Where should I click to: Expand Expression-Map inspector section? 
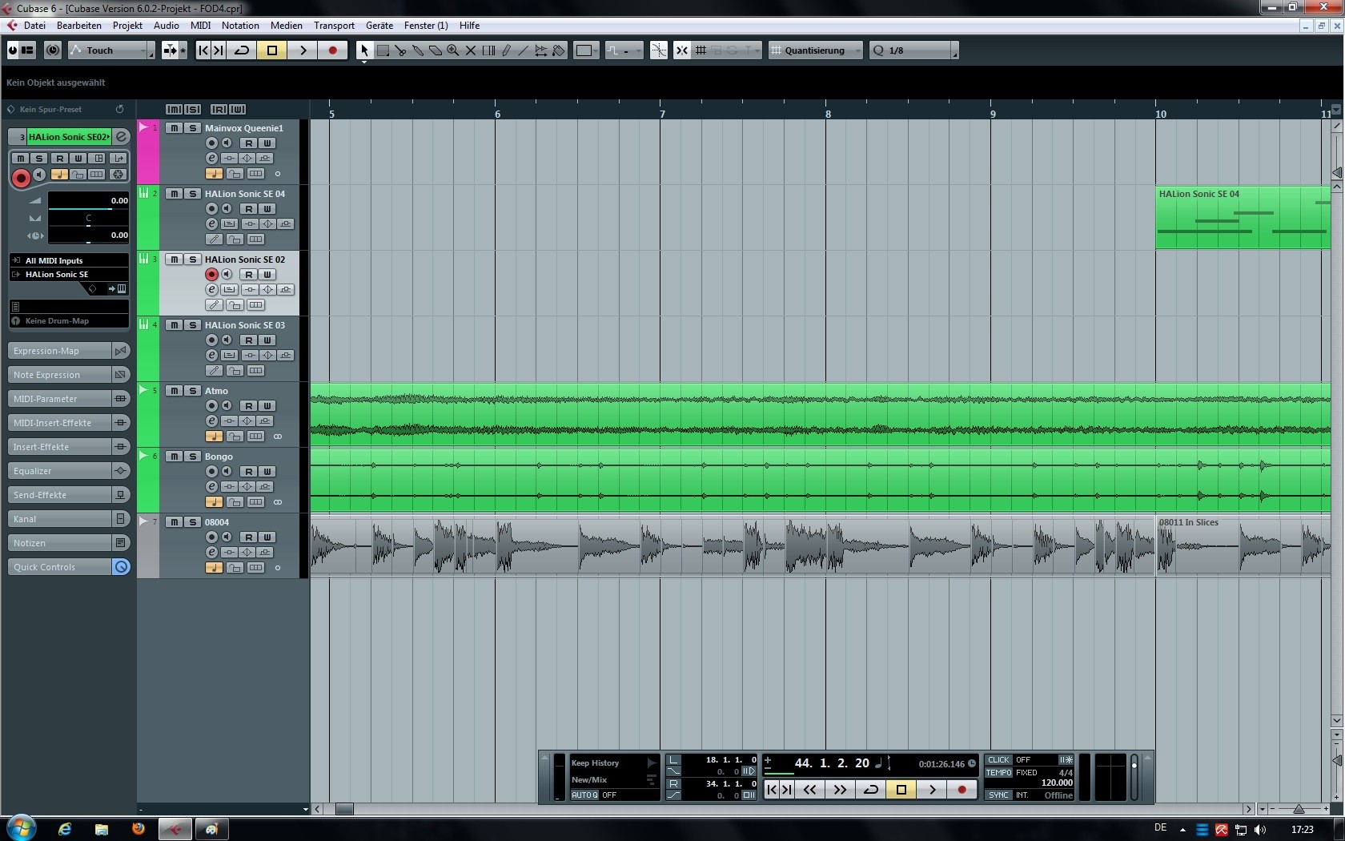point(68,351)
